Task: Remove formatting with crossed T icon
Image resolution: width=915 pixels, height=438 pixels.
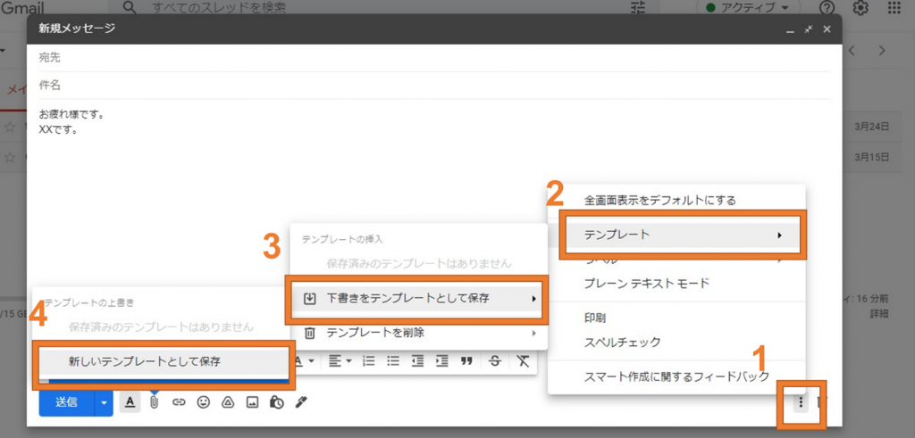Action: [523, 361]
